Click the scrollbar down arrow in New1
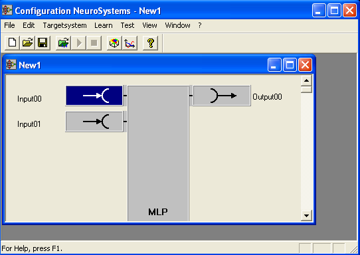 tap(306, 216)
